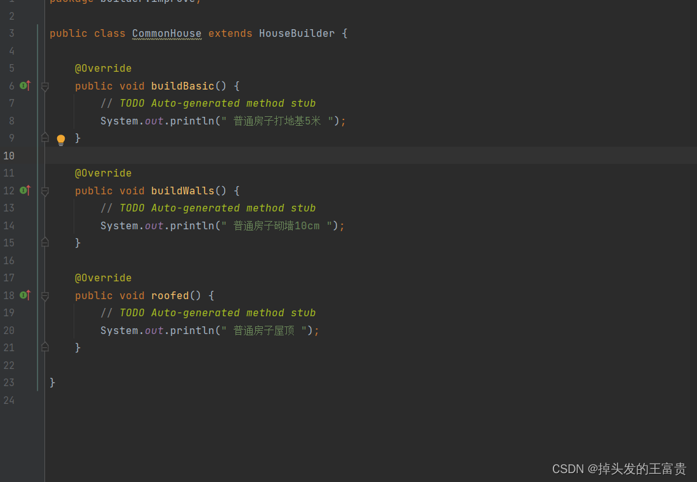Collapse the buildWalls method fold marker
The height and width of the screenshot is (482, 697).
click(x=45, y=191)
